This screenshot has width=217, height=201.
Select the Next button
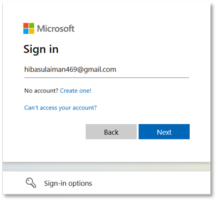(x=164, y=132)
